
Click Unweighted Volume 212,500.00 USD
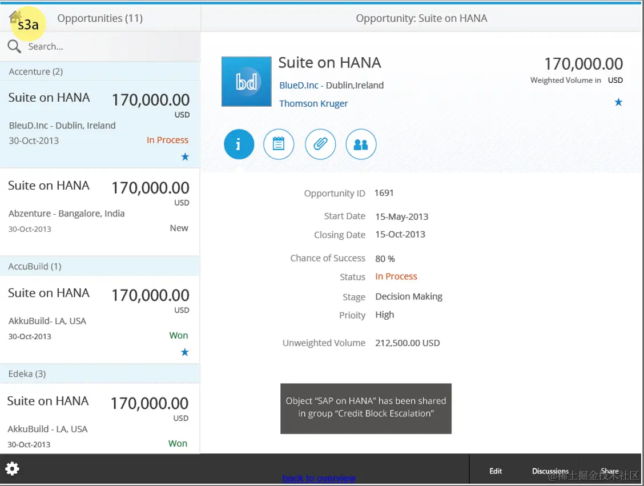pyautogui.click(x=408, y=343)
